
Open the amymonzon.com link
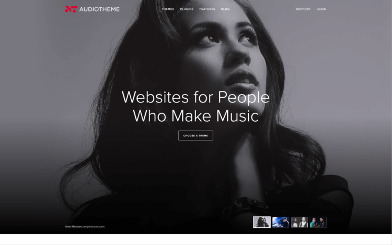(x=94, y=227)
